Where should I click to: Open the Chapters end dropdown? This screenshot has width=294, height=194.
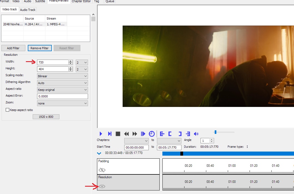coord(169,141)
